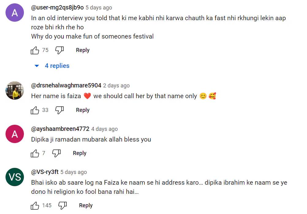Click the blue replies dropdown arrow
The width and height of the screenshot is (307, 214).
37,66
